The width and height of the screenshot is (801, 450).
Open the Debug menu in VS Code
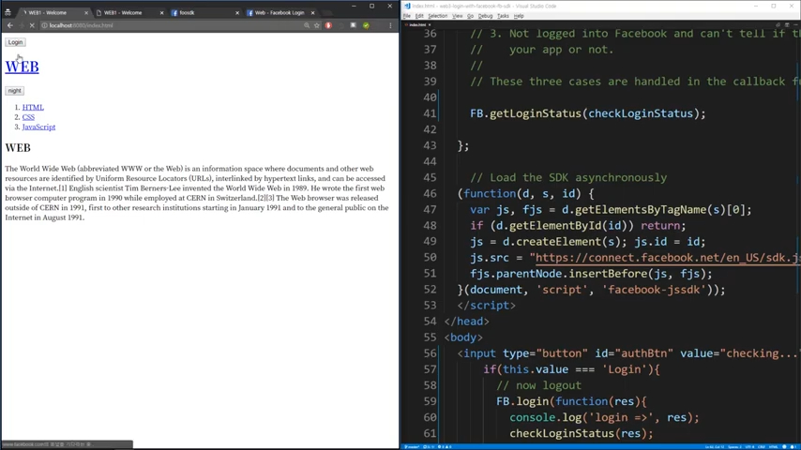click(485, 16)
